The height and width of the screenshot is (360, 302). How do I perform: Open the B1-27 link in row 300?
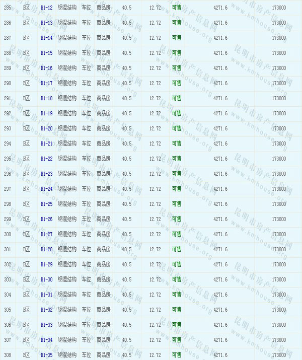point(46,234)
